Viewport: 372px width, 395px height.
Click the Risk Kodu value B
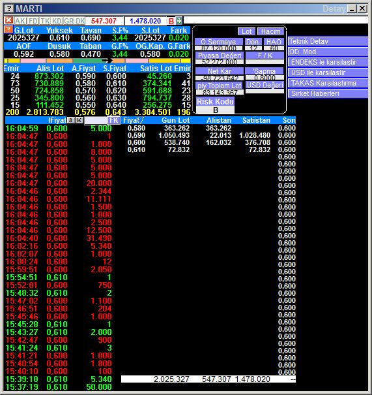(215, 110)
